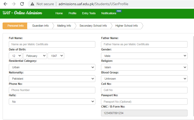This screenshot has width=194, height=120.
Task: Click the Not secure warning icon
Action: point(32,4)
